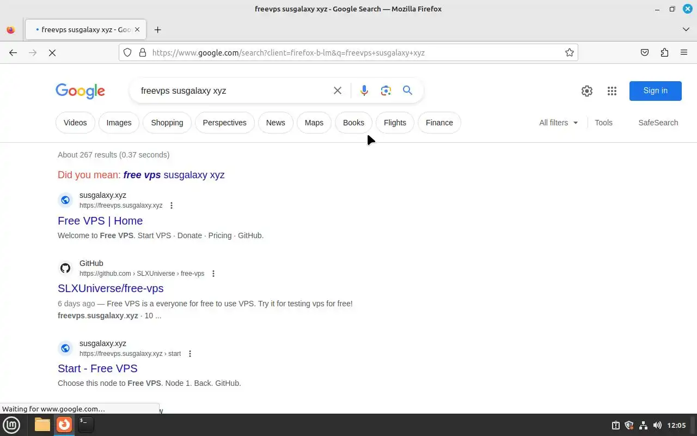The width and height of the screenshot is (697, 436).
Task: Save to Pocket
Action: 645,52
